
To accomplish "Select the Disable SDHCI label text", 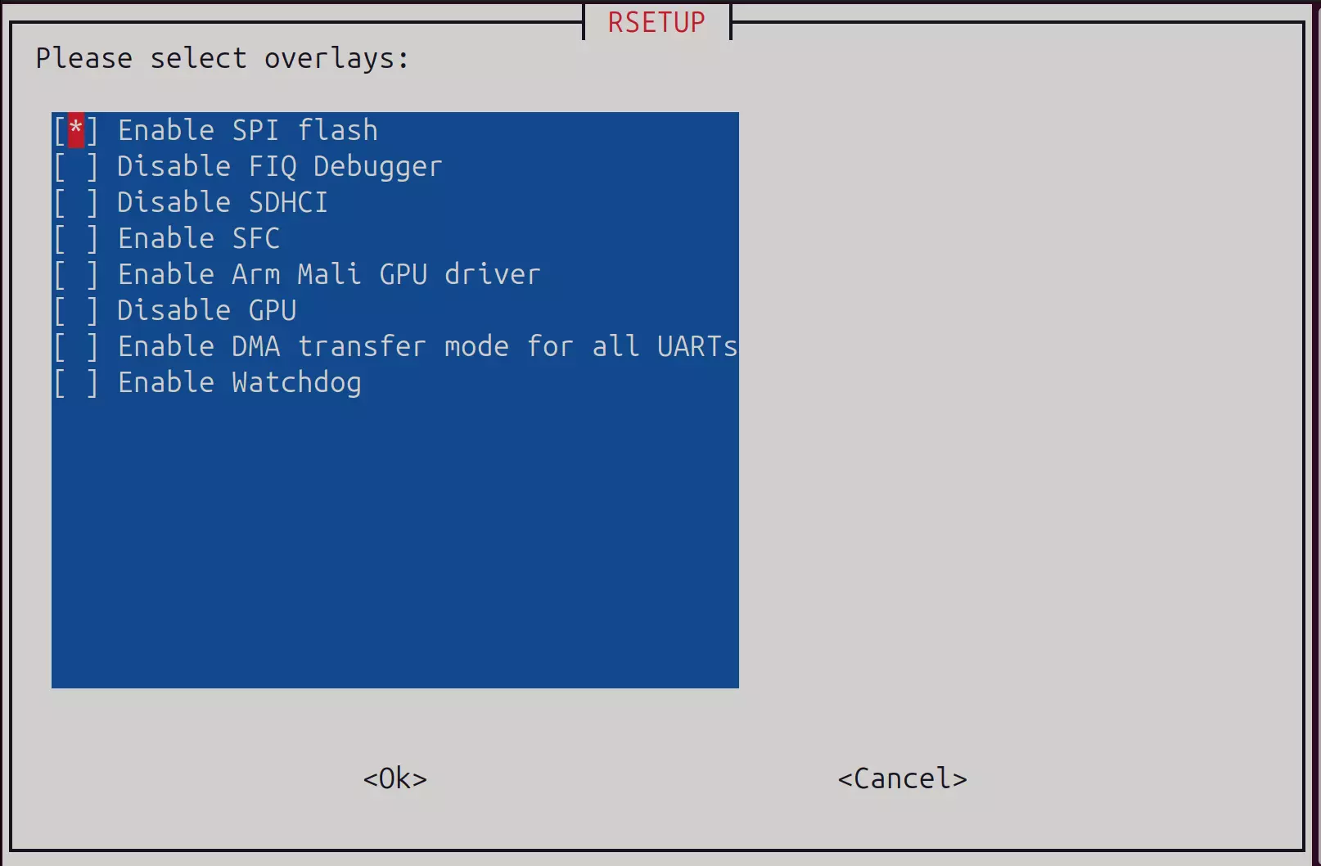I will [x=223, y=202].
